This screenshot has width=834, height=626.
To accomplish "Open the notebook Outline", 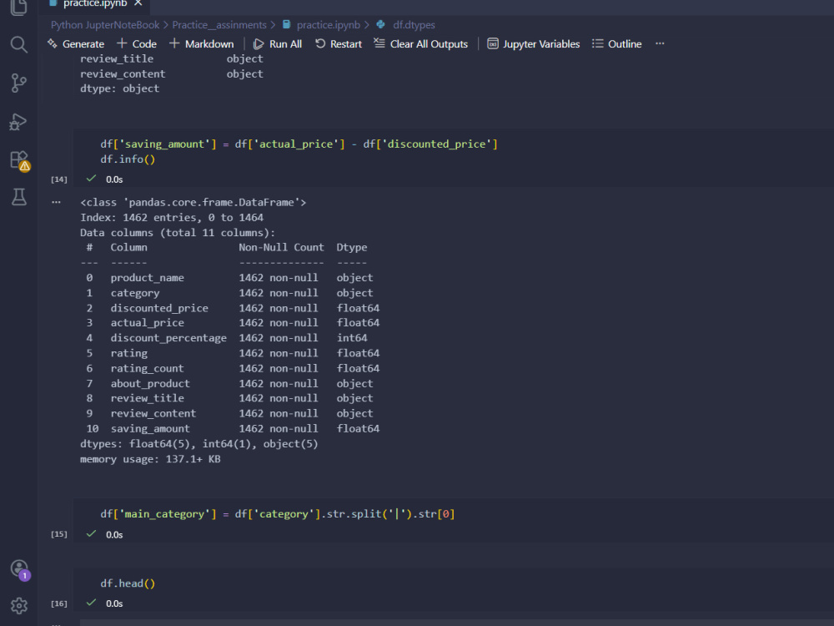I will 617,43.
